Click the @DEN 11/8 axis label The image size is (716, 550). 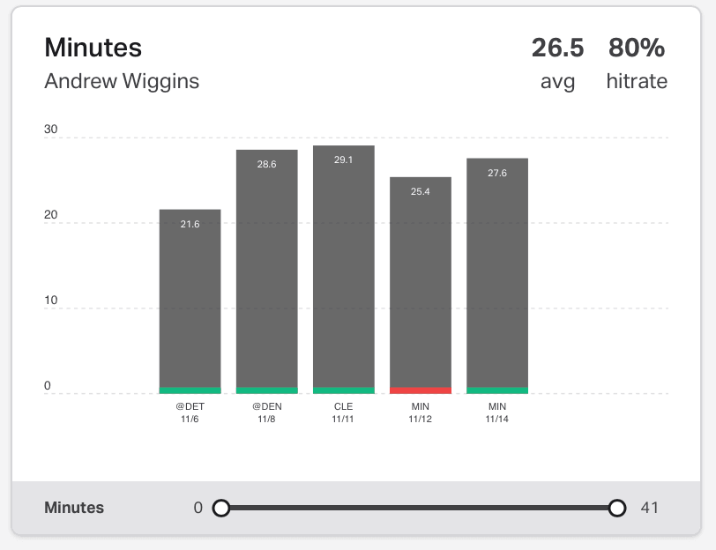pyautogui.click(x=266, y=412)
